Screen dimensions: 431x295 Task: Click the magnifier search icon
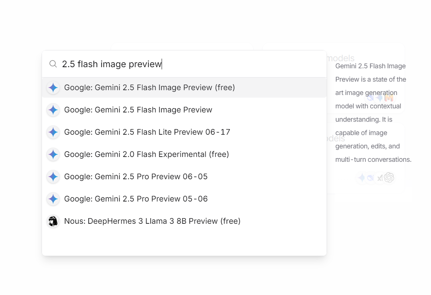tap(53, 64)
